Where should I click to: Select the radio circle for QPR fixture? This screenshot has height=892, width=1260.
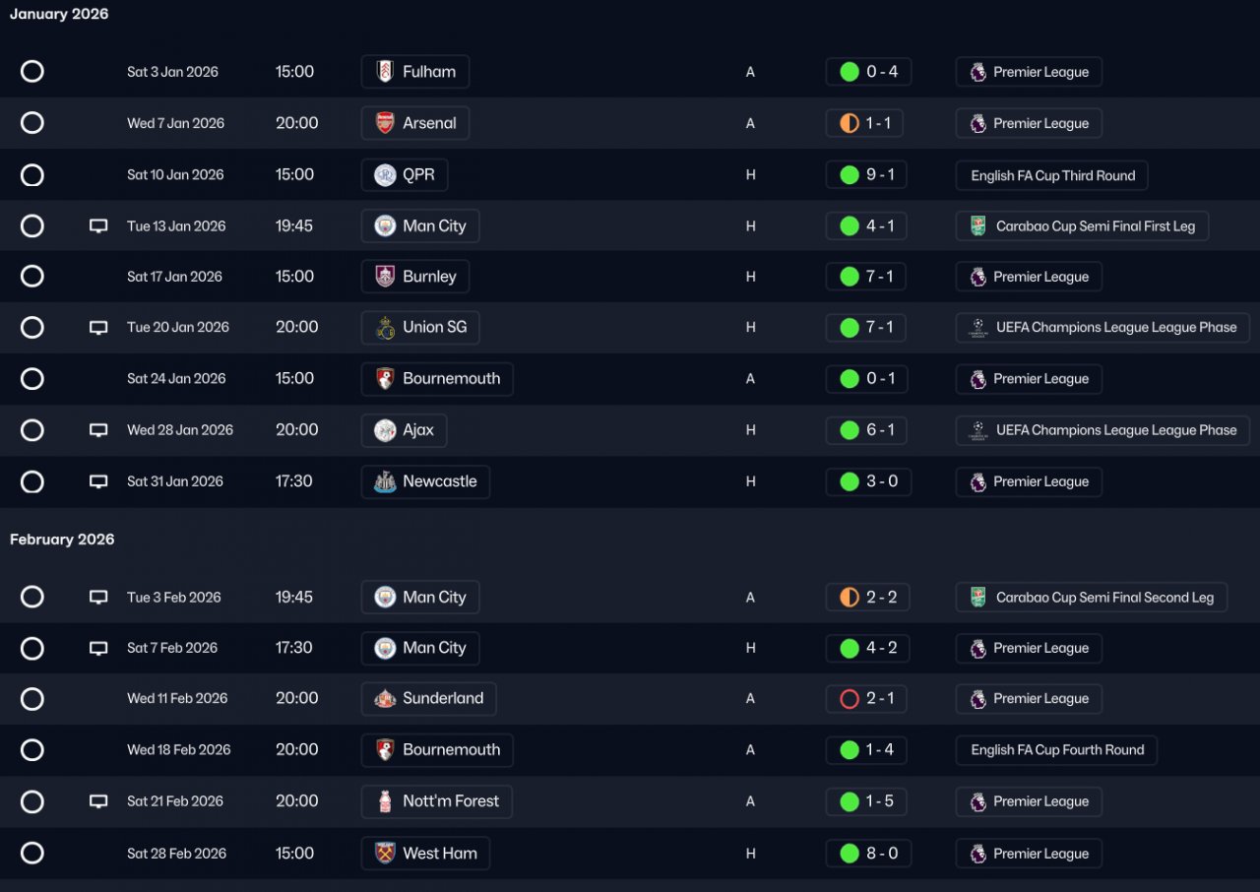(32, 175)
